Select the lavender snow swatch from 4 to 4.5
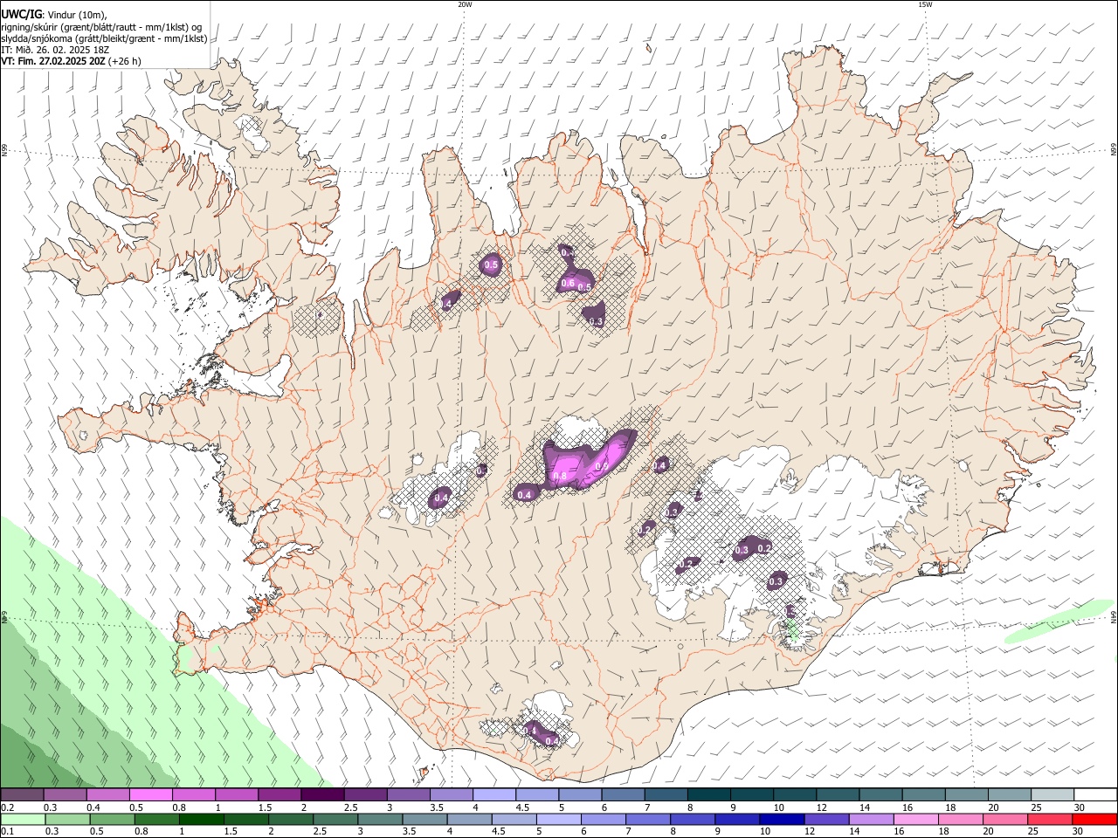 [494, 795]
